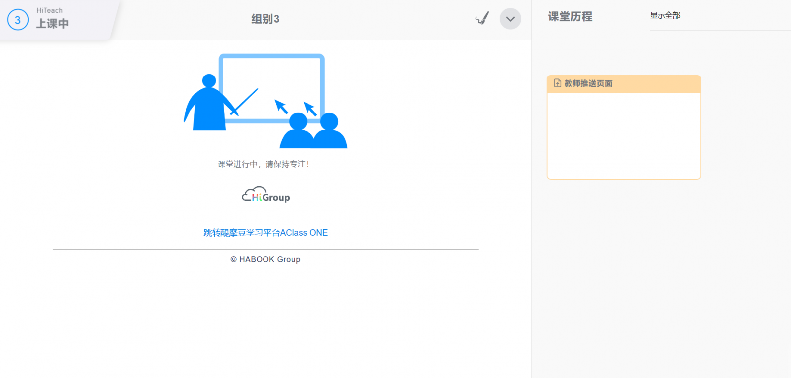Open the blank teacher-pushed page thumbnail
Screen dimensions: 791x378
pos(623,135)
